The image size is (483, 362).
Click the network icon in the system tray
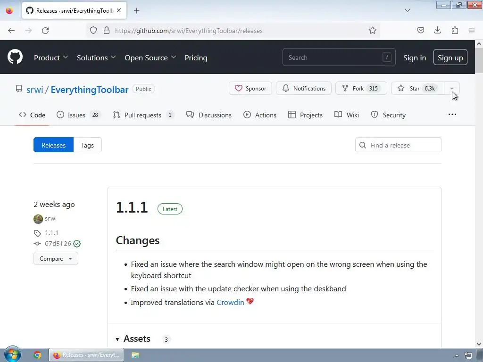click(x=468, y=355)
